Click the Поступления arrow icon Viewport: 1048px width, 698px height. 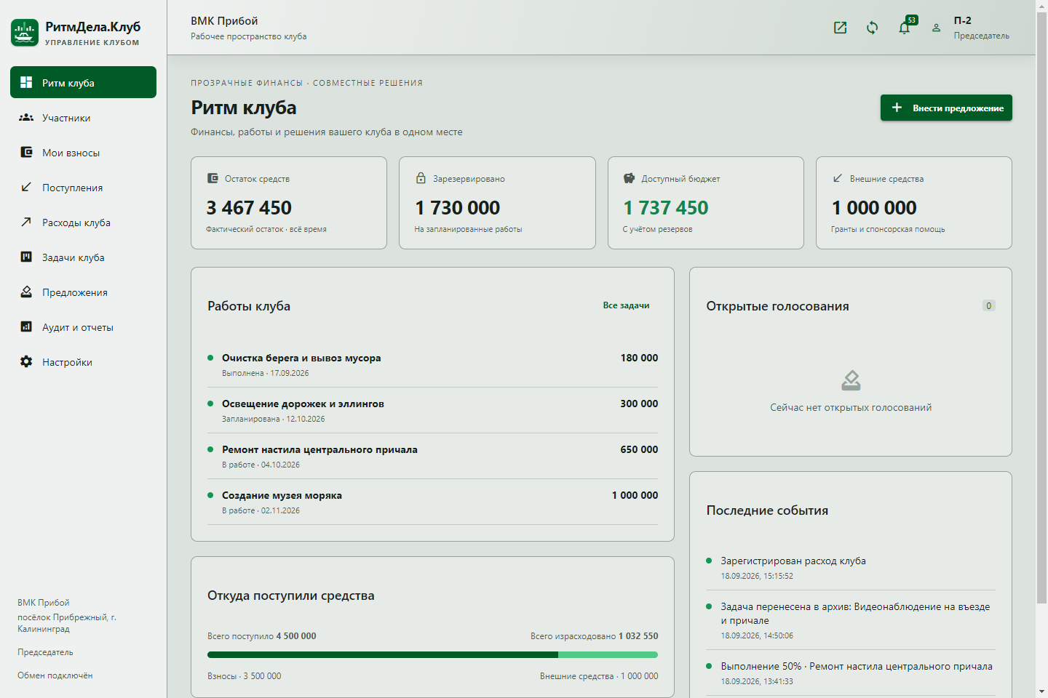coord(26,187)
